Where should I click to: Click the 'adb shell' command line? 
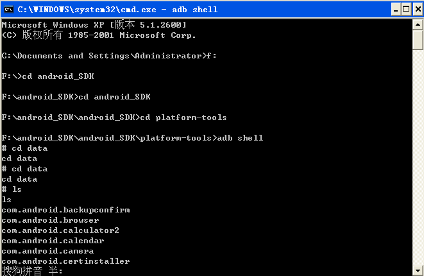coord(132,138)
